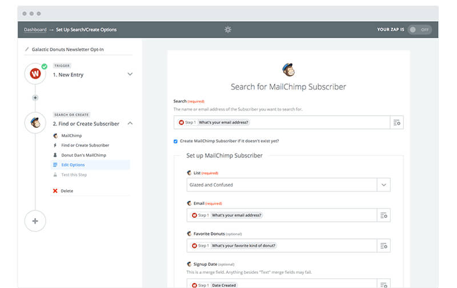Open insert-field picker for Favorite Donuts field

pyautogui.click(x=383, y=246)
